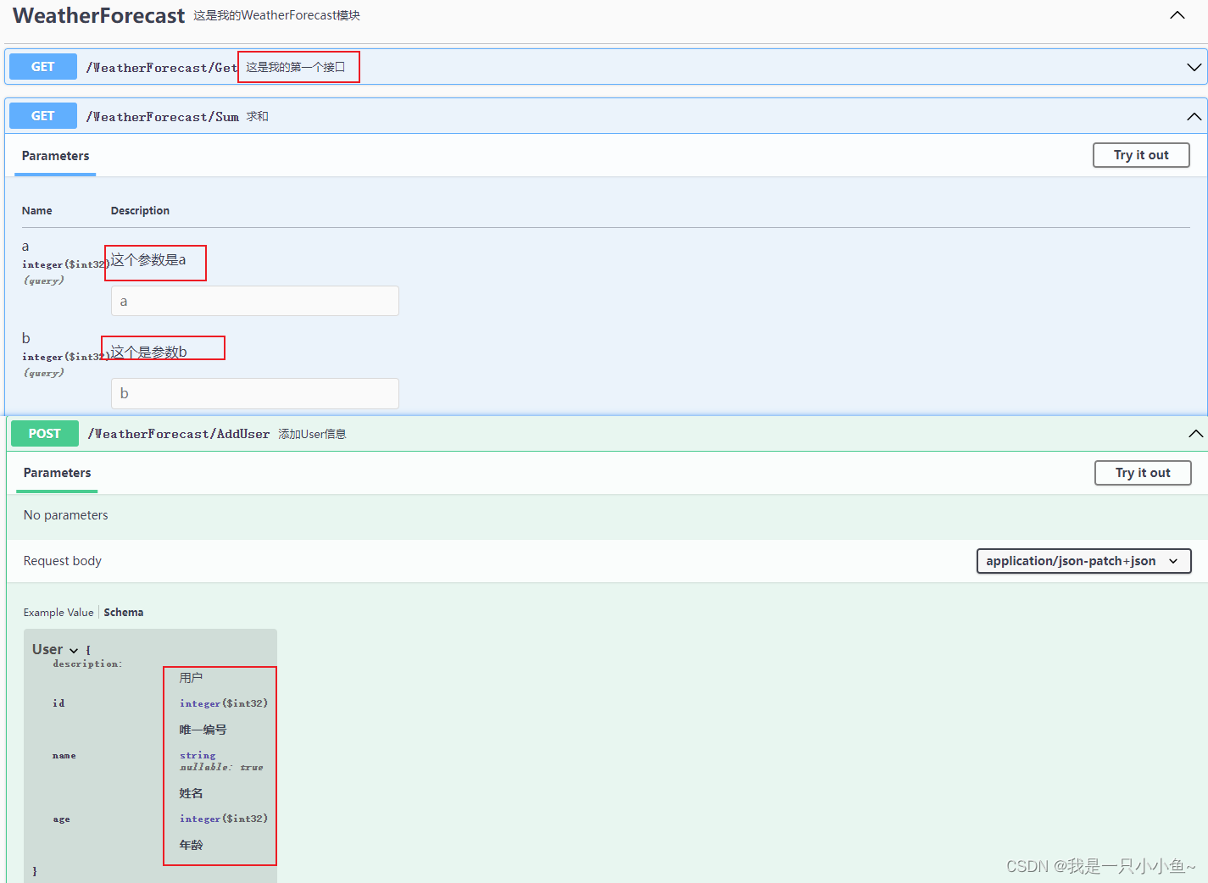
Task: Open the Parameters tab under Sum endpoint
Action: click(x=55, y=156)
